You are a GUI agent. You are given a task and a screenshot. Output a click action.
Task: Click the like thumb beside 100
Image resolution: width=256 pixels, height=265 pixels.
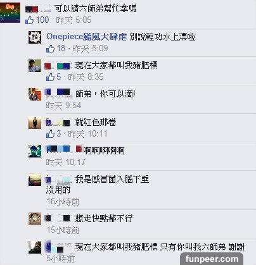pyautogui.click(x=29, y=20)
